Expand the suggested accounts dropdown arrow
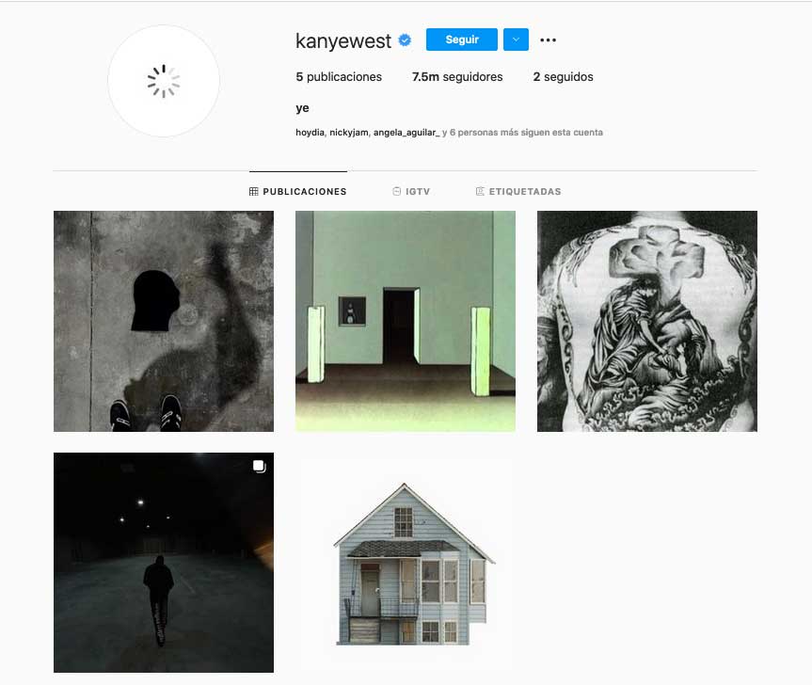This screenshot has width=812, height=685. tap(516, 40)
